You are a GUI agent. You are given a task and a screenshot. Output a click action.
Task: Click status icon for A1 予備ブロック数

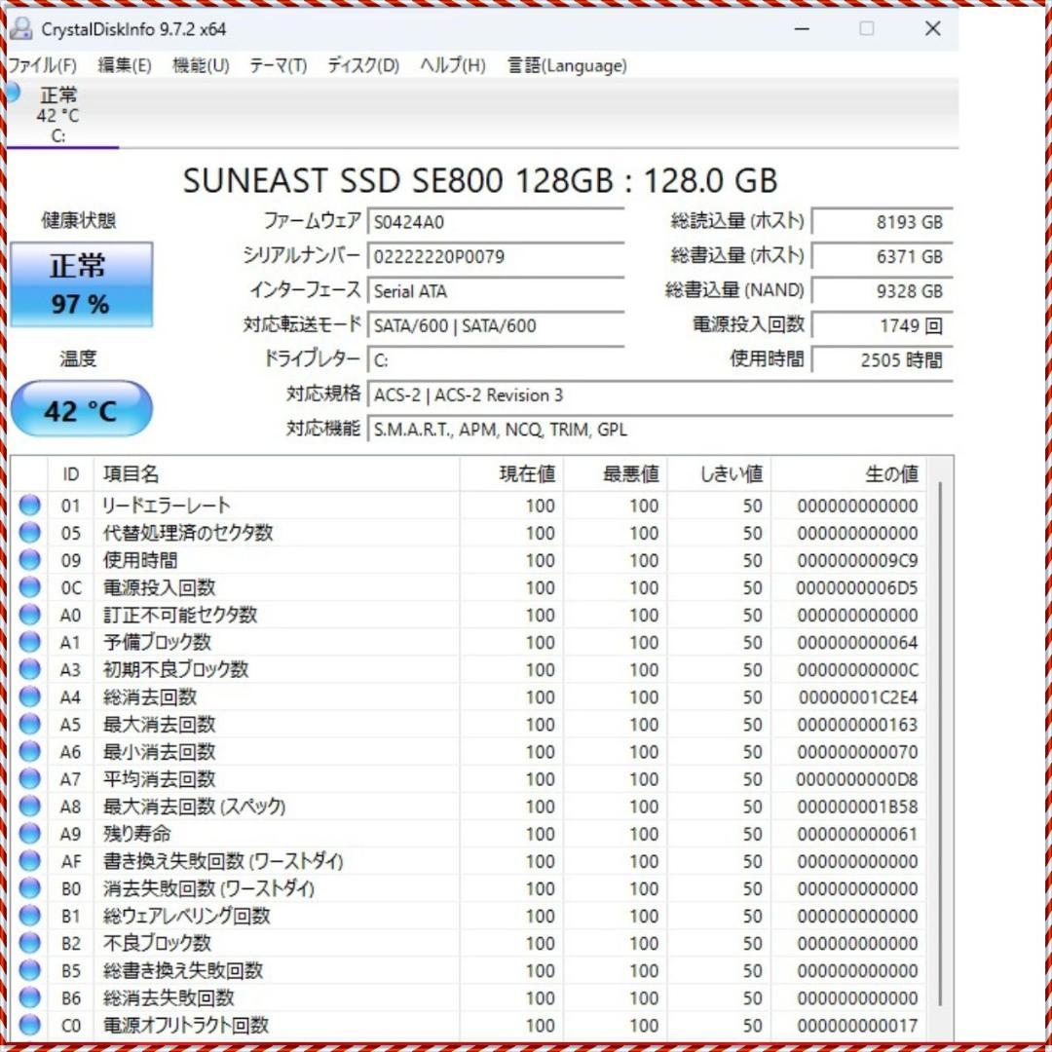29,642
